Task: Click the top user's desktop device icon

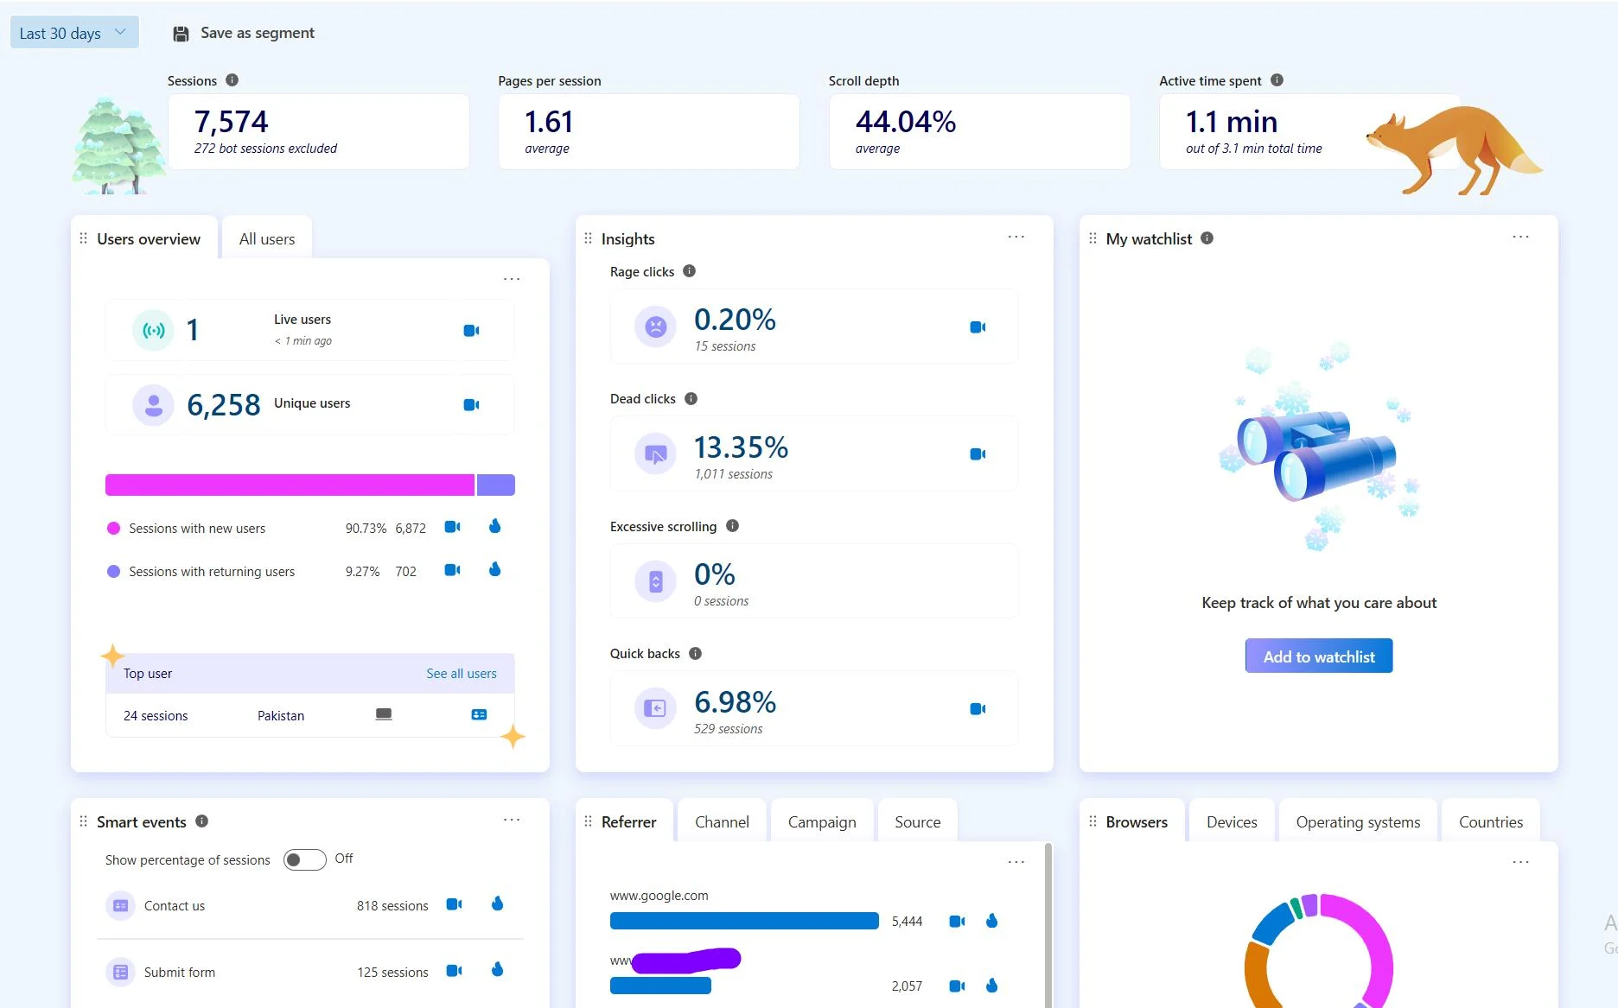Action: (x=384, y=714)
